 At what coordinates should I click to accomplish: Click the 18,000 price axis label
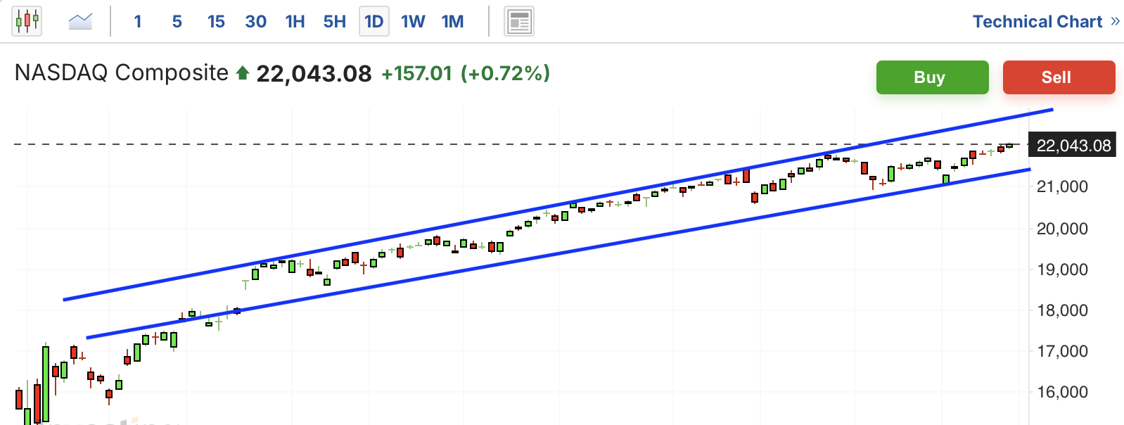1062,310
